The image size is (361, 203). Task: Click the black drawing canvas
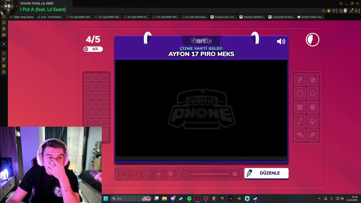(201, 109)
